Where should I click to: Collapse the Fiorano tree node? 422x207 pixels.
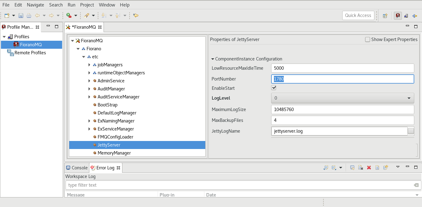click(x=78, y=49)
